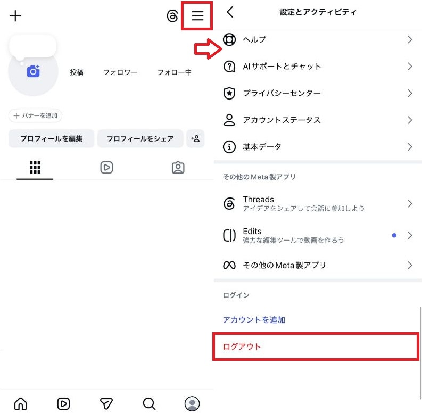Tap プロフィールをシェア button

(140, 139)
